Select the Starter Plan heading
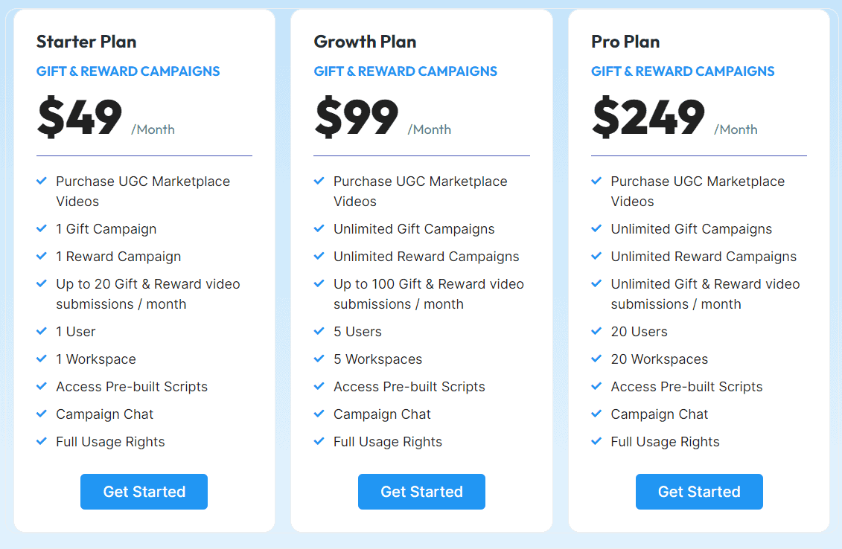Screen dimensions: 842x549 (x=86, y=42)
